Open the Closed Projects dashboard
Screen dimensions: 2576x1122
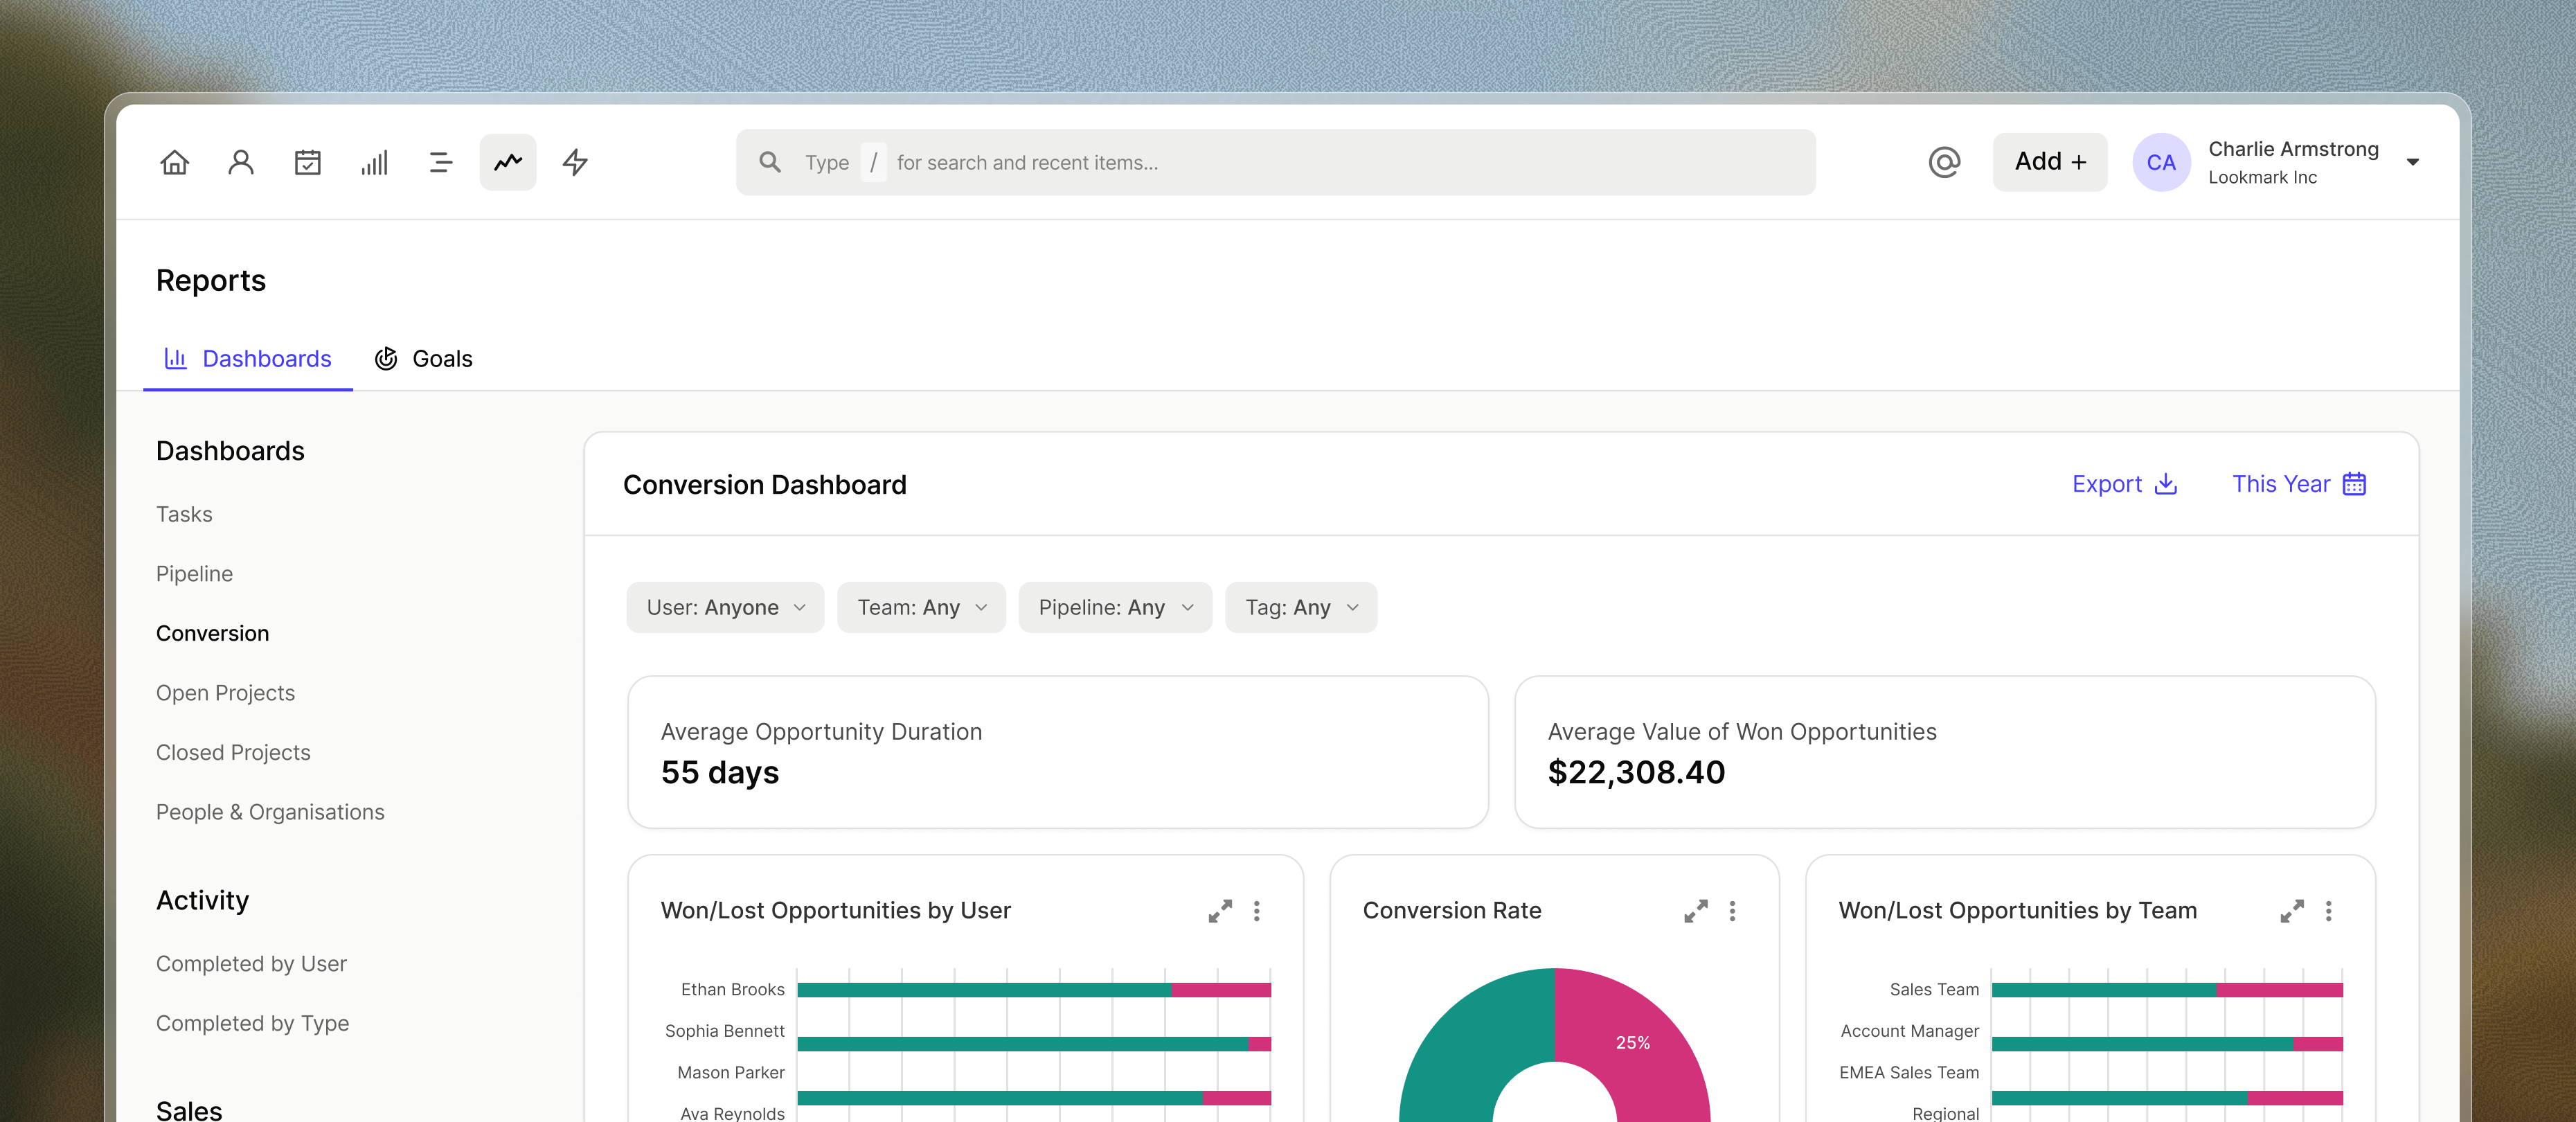pos(233,752)
